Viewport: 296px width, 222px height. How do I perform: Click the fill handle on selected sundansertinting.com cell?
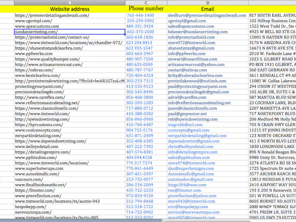pos(126,34)
